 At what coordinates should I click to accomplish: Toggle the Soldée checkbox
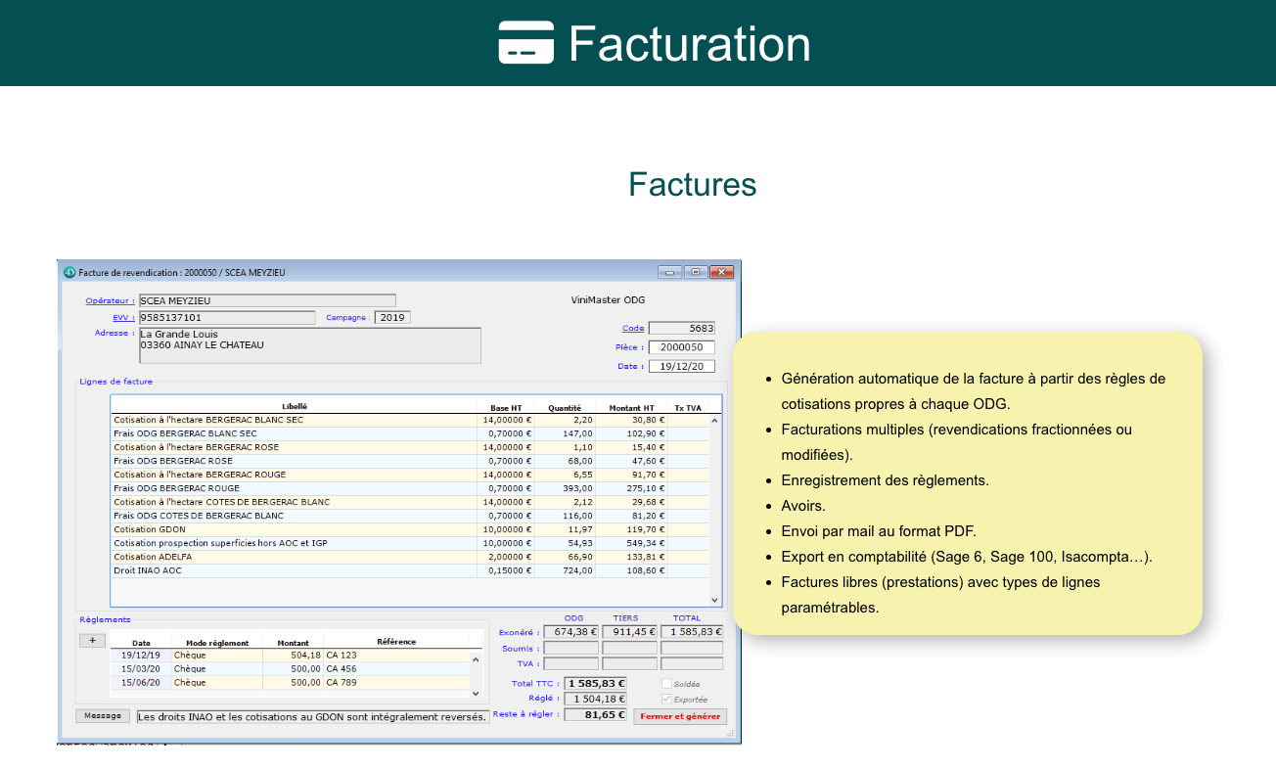(x=666, y=684)
